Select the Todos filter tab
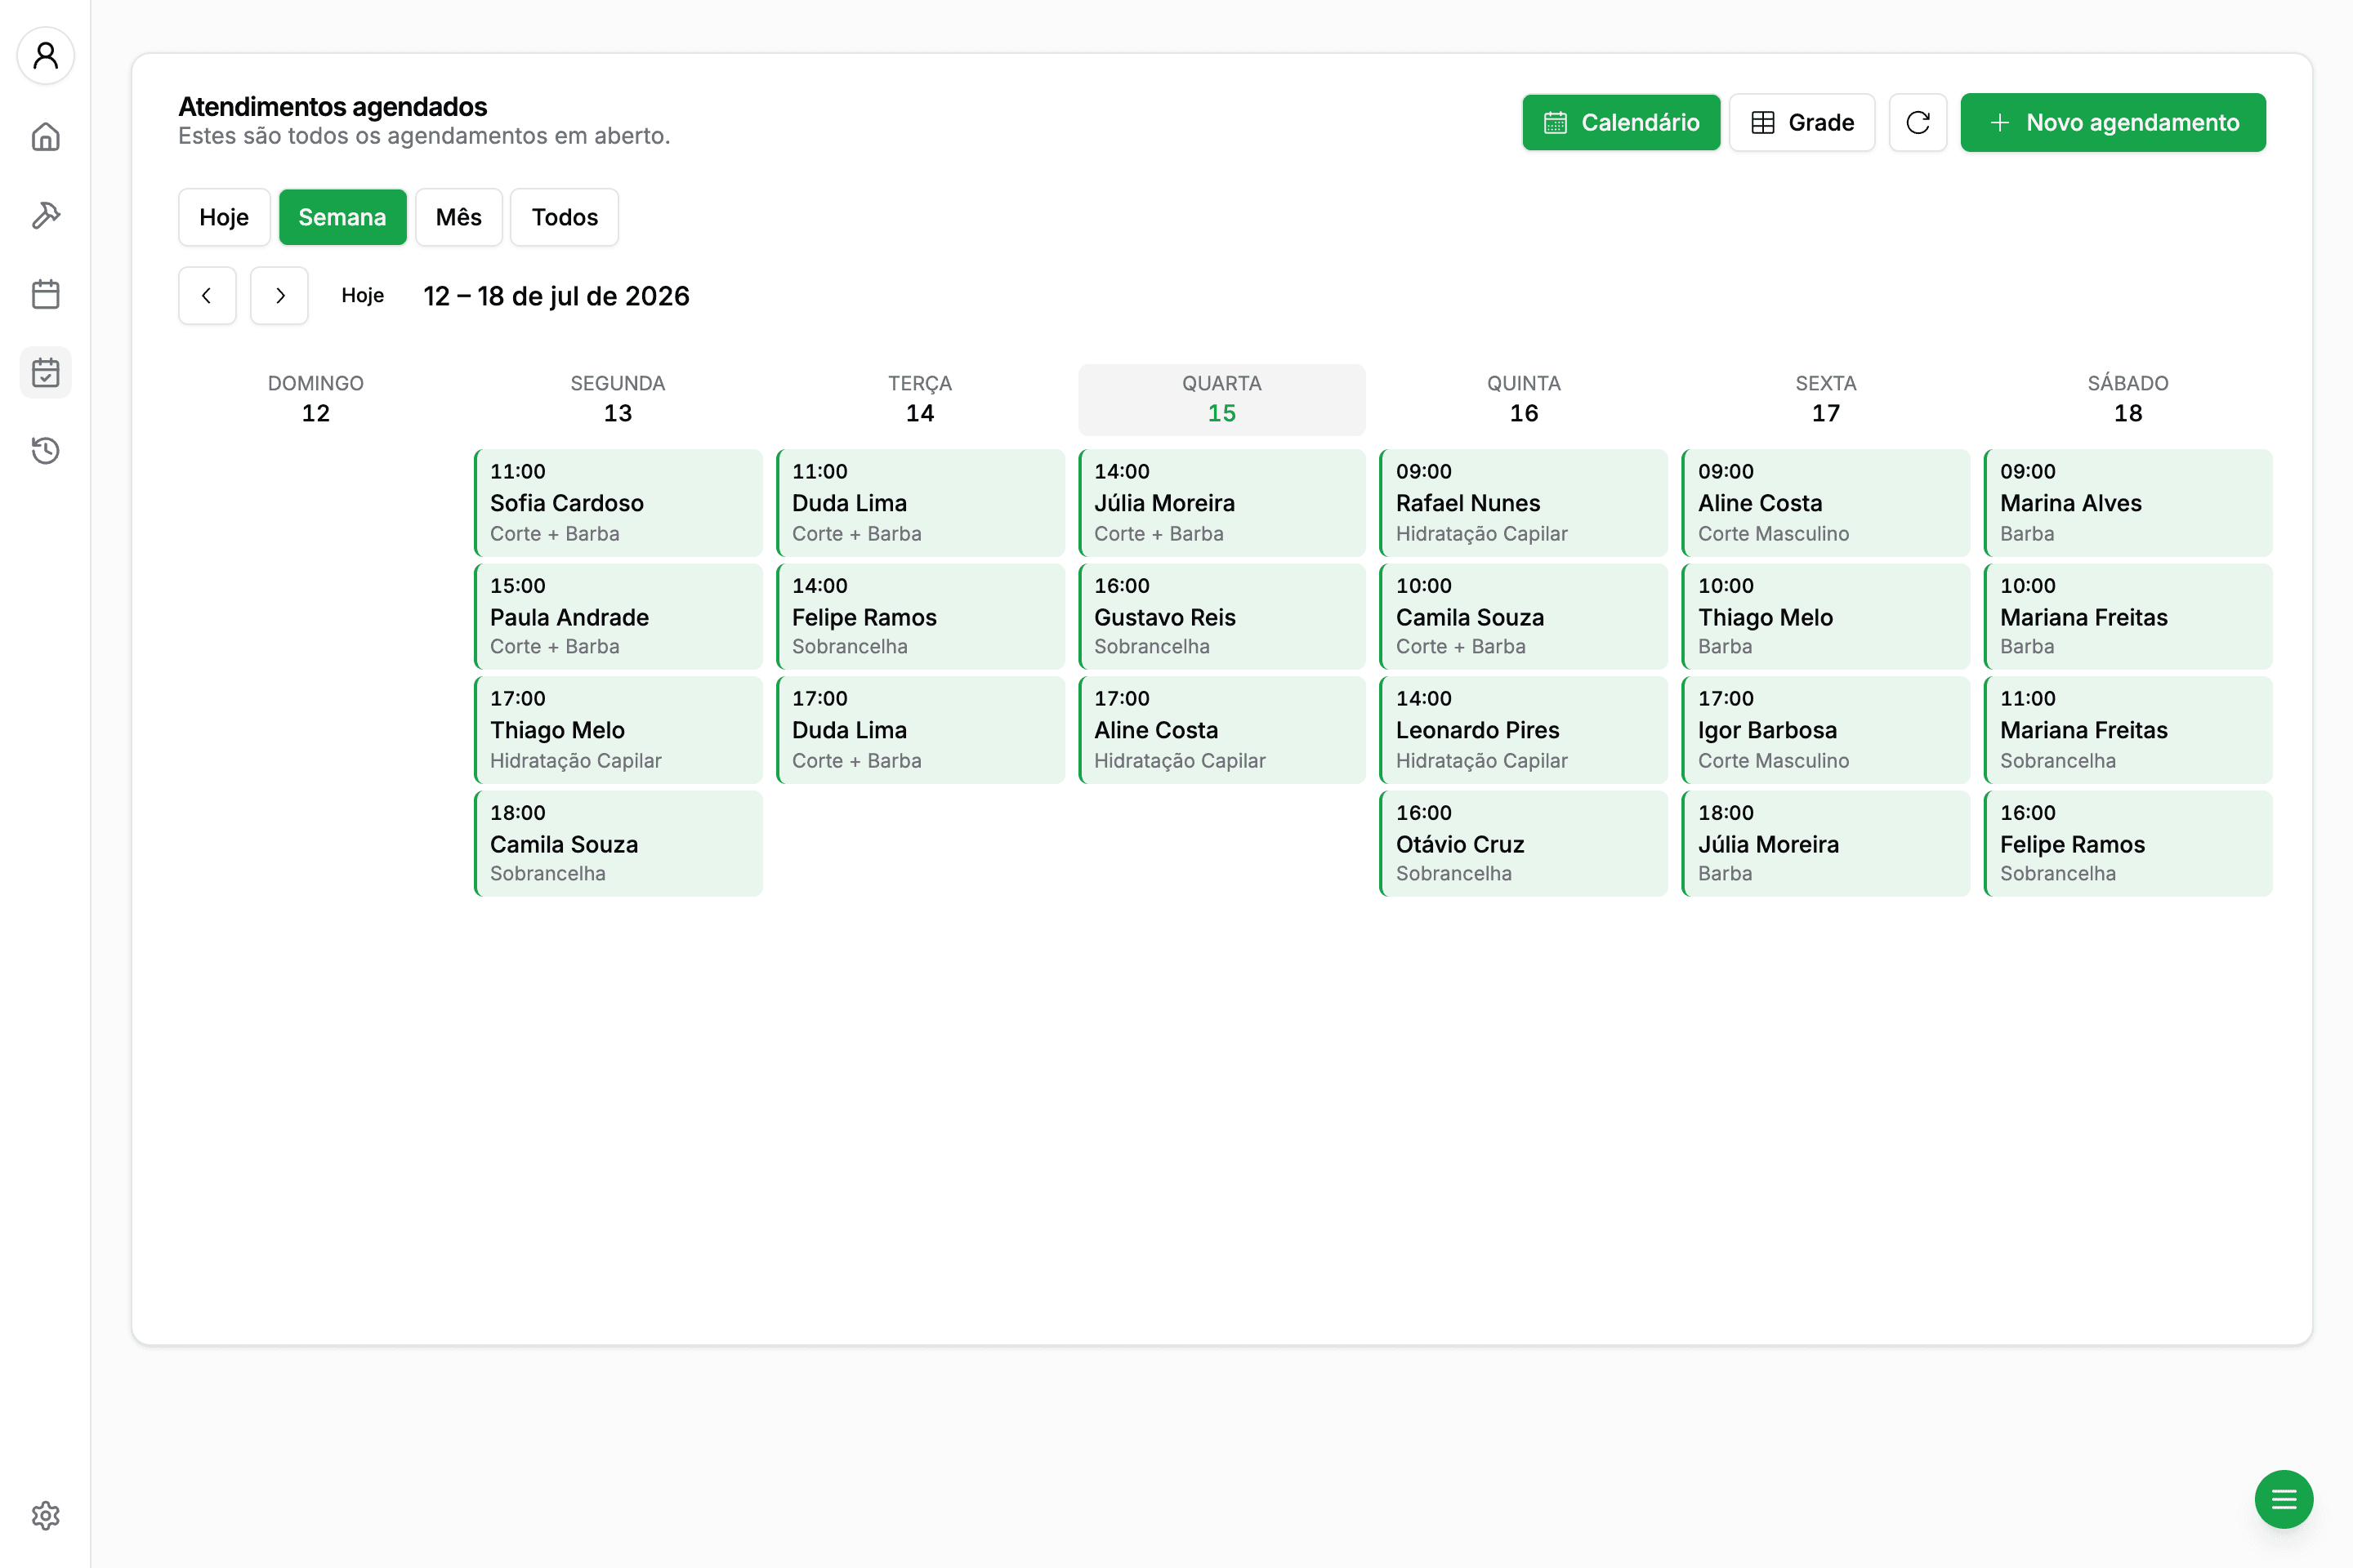 click(565, 217)
